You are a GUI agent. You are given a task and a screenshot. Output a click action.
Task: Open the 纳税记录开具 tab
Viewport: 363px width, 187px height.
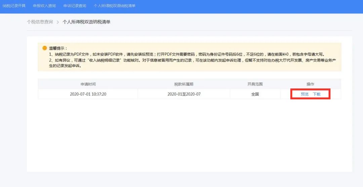point(14,6)
